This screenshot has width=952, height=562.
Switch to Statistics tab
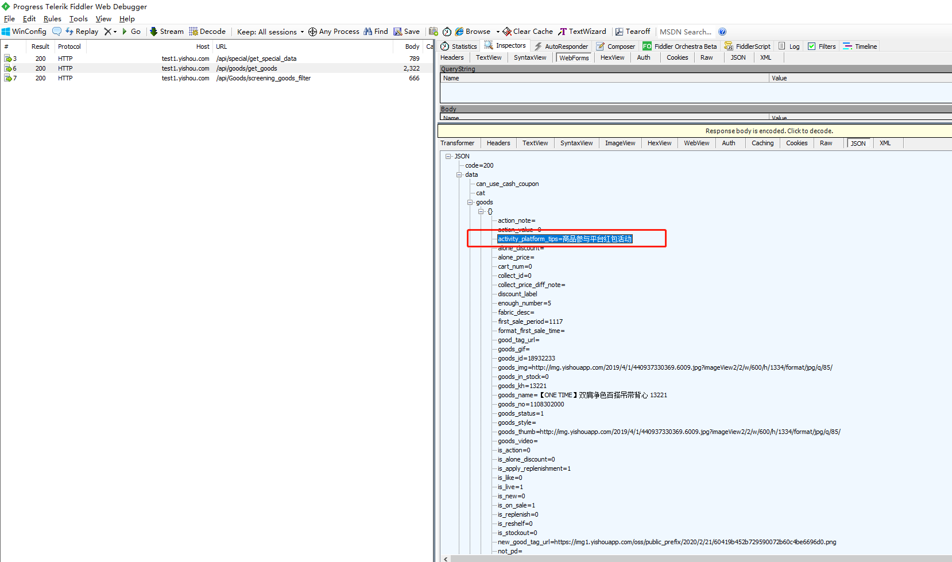point(459,46)
